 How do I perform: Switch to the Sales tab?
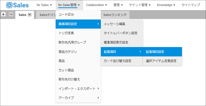click(22, 15)
